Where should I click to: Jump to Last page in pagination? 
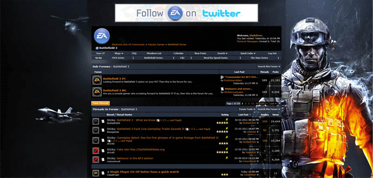point(273,103)
